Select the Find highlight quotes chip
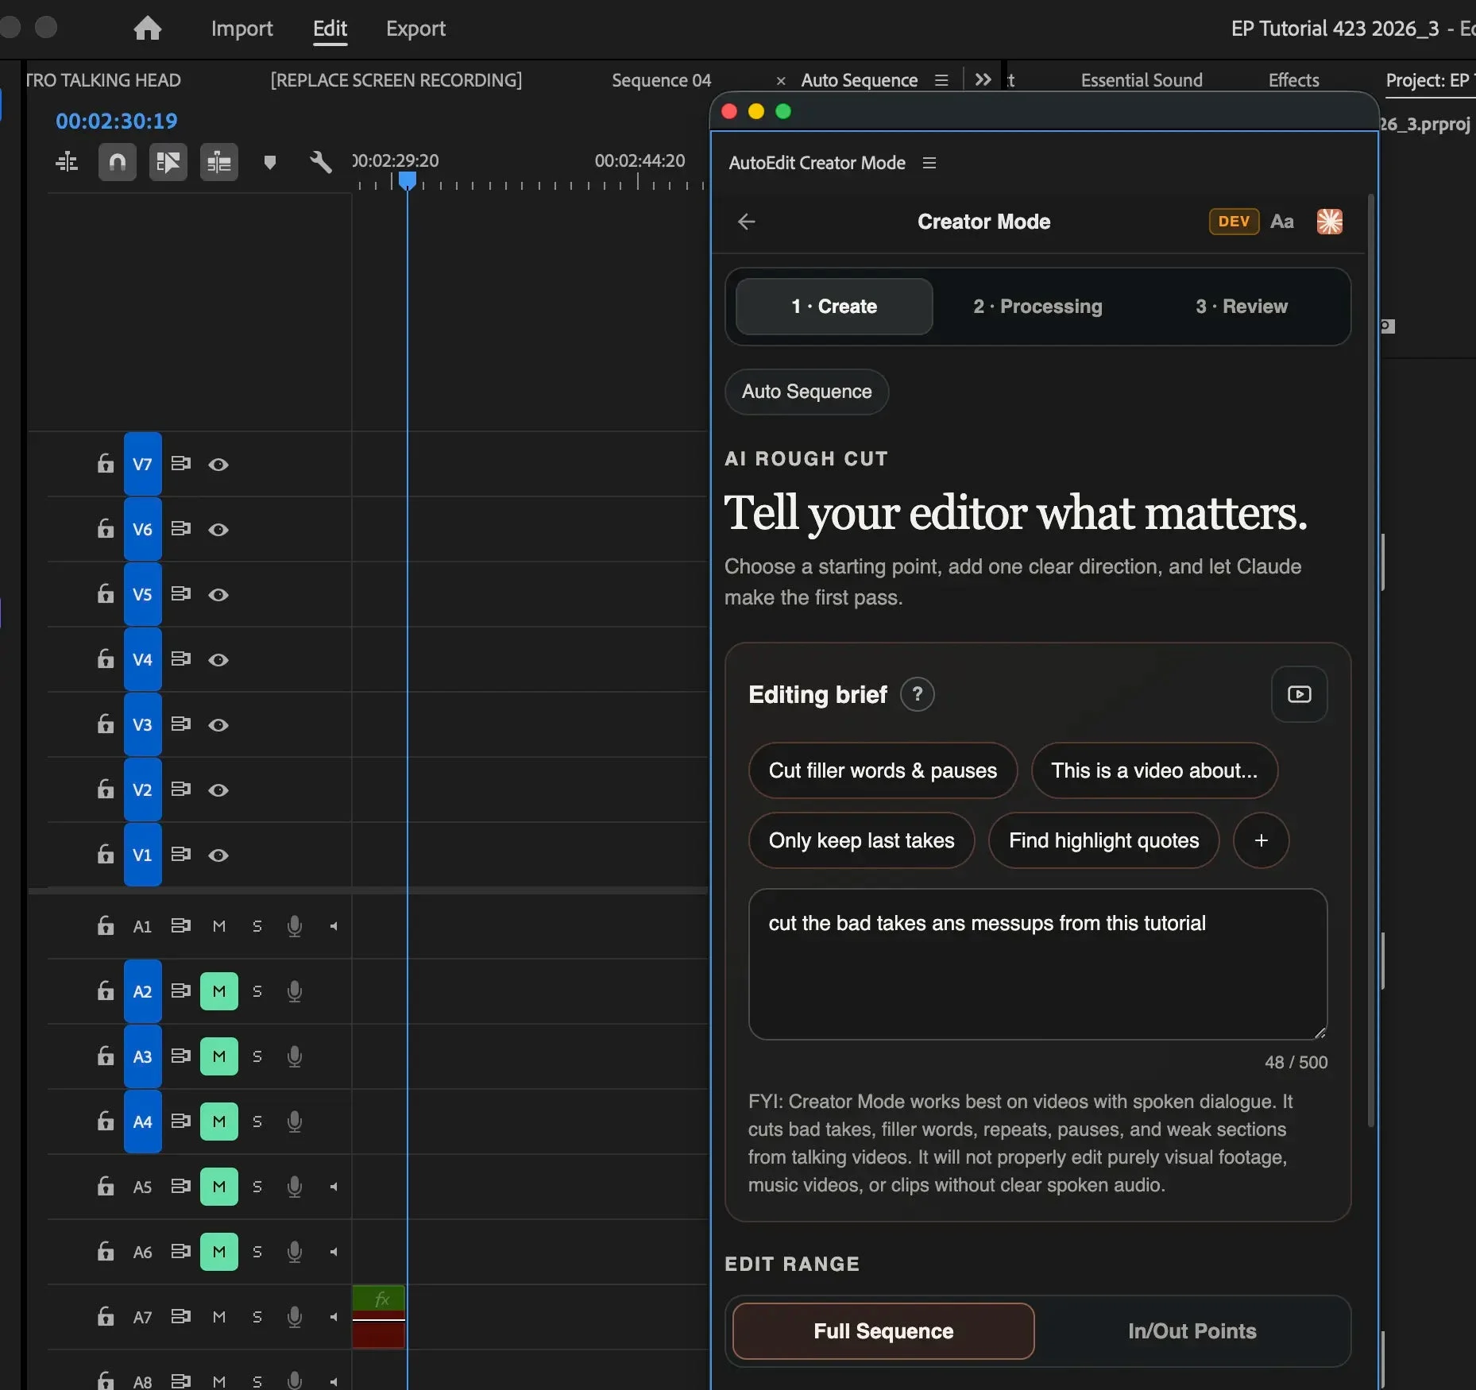 point(1103,840)
